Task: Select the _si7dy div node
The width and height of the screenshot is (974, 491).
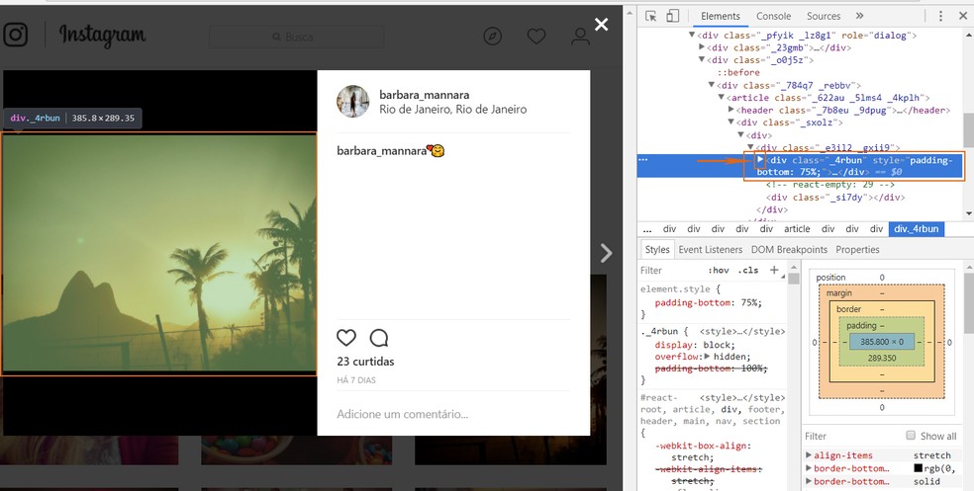Action: pyautogui.click(x=834, y=198)
